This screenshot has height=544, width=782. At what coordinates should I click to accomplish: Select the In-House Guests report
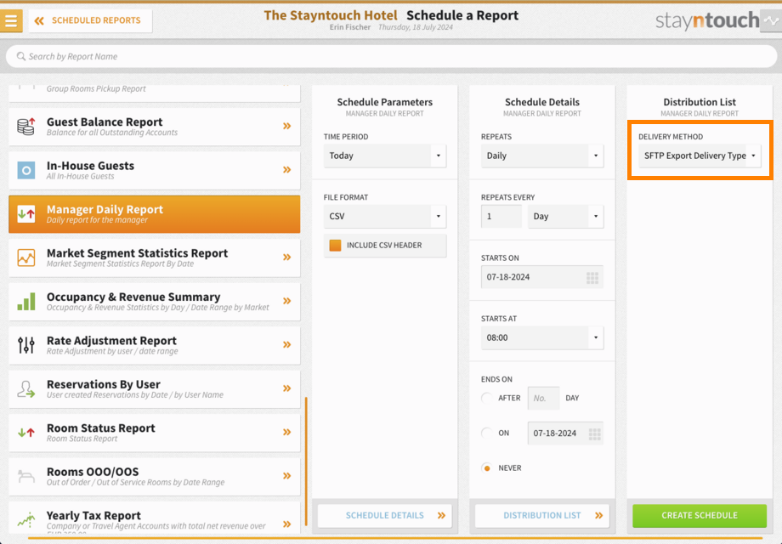pos(155,171)
